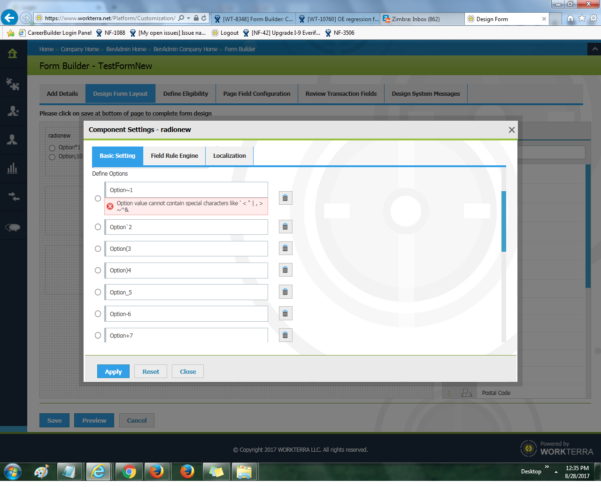
Task: Delete the Option~1 row with trash icon
Action: [285, 198]
